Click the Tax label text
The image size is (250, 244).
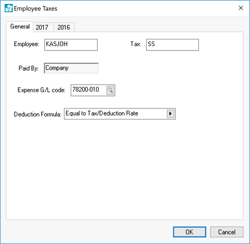pyautogui.click(x=136, y=44)
